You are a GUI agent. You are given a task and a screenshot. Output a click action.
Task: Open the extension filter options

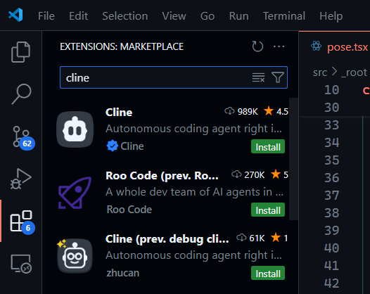click(x=277, y=77)
